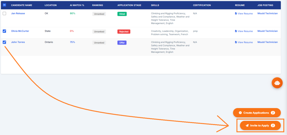Click the count badge on Create Applications
Screen dimensions: 287x135
(x=273, y=113)
